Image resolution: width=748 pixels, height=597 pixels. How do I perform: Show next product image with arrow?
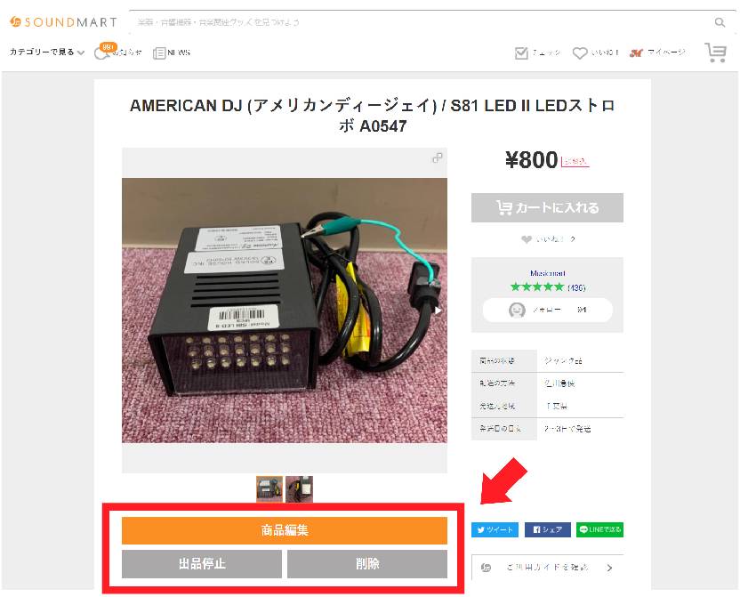click(x=438, y=311)
